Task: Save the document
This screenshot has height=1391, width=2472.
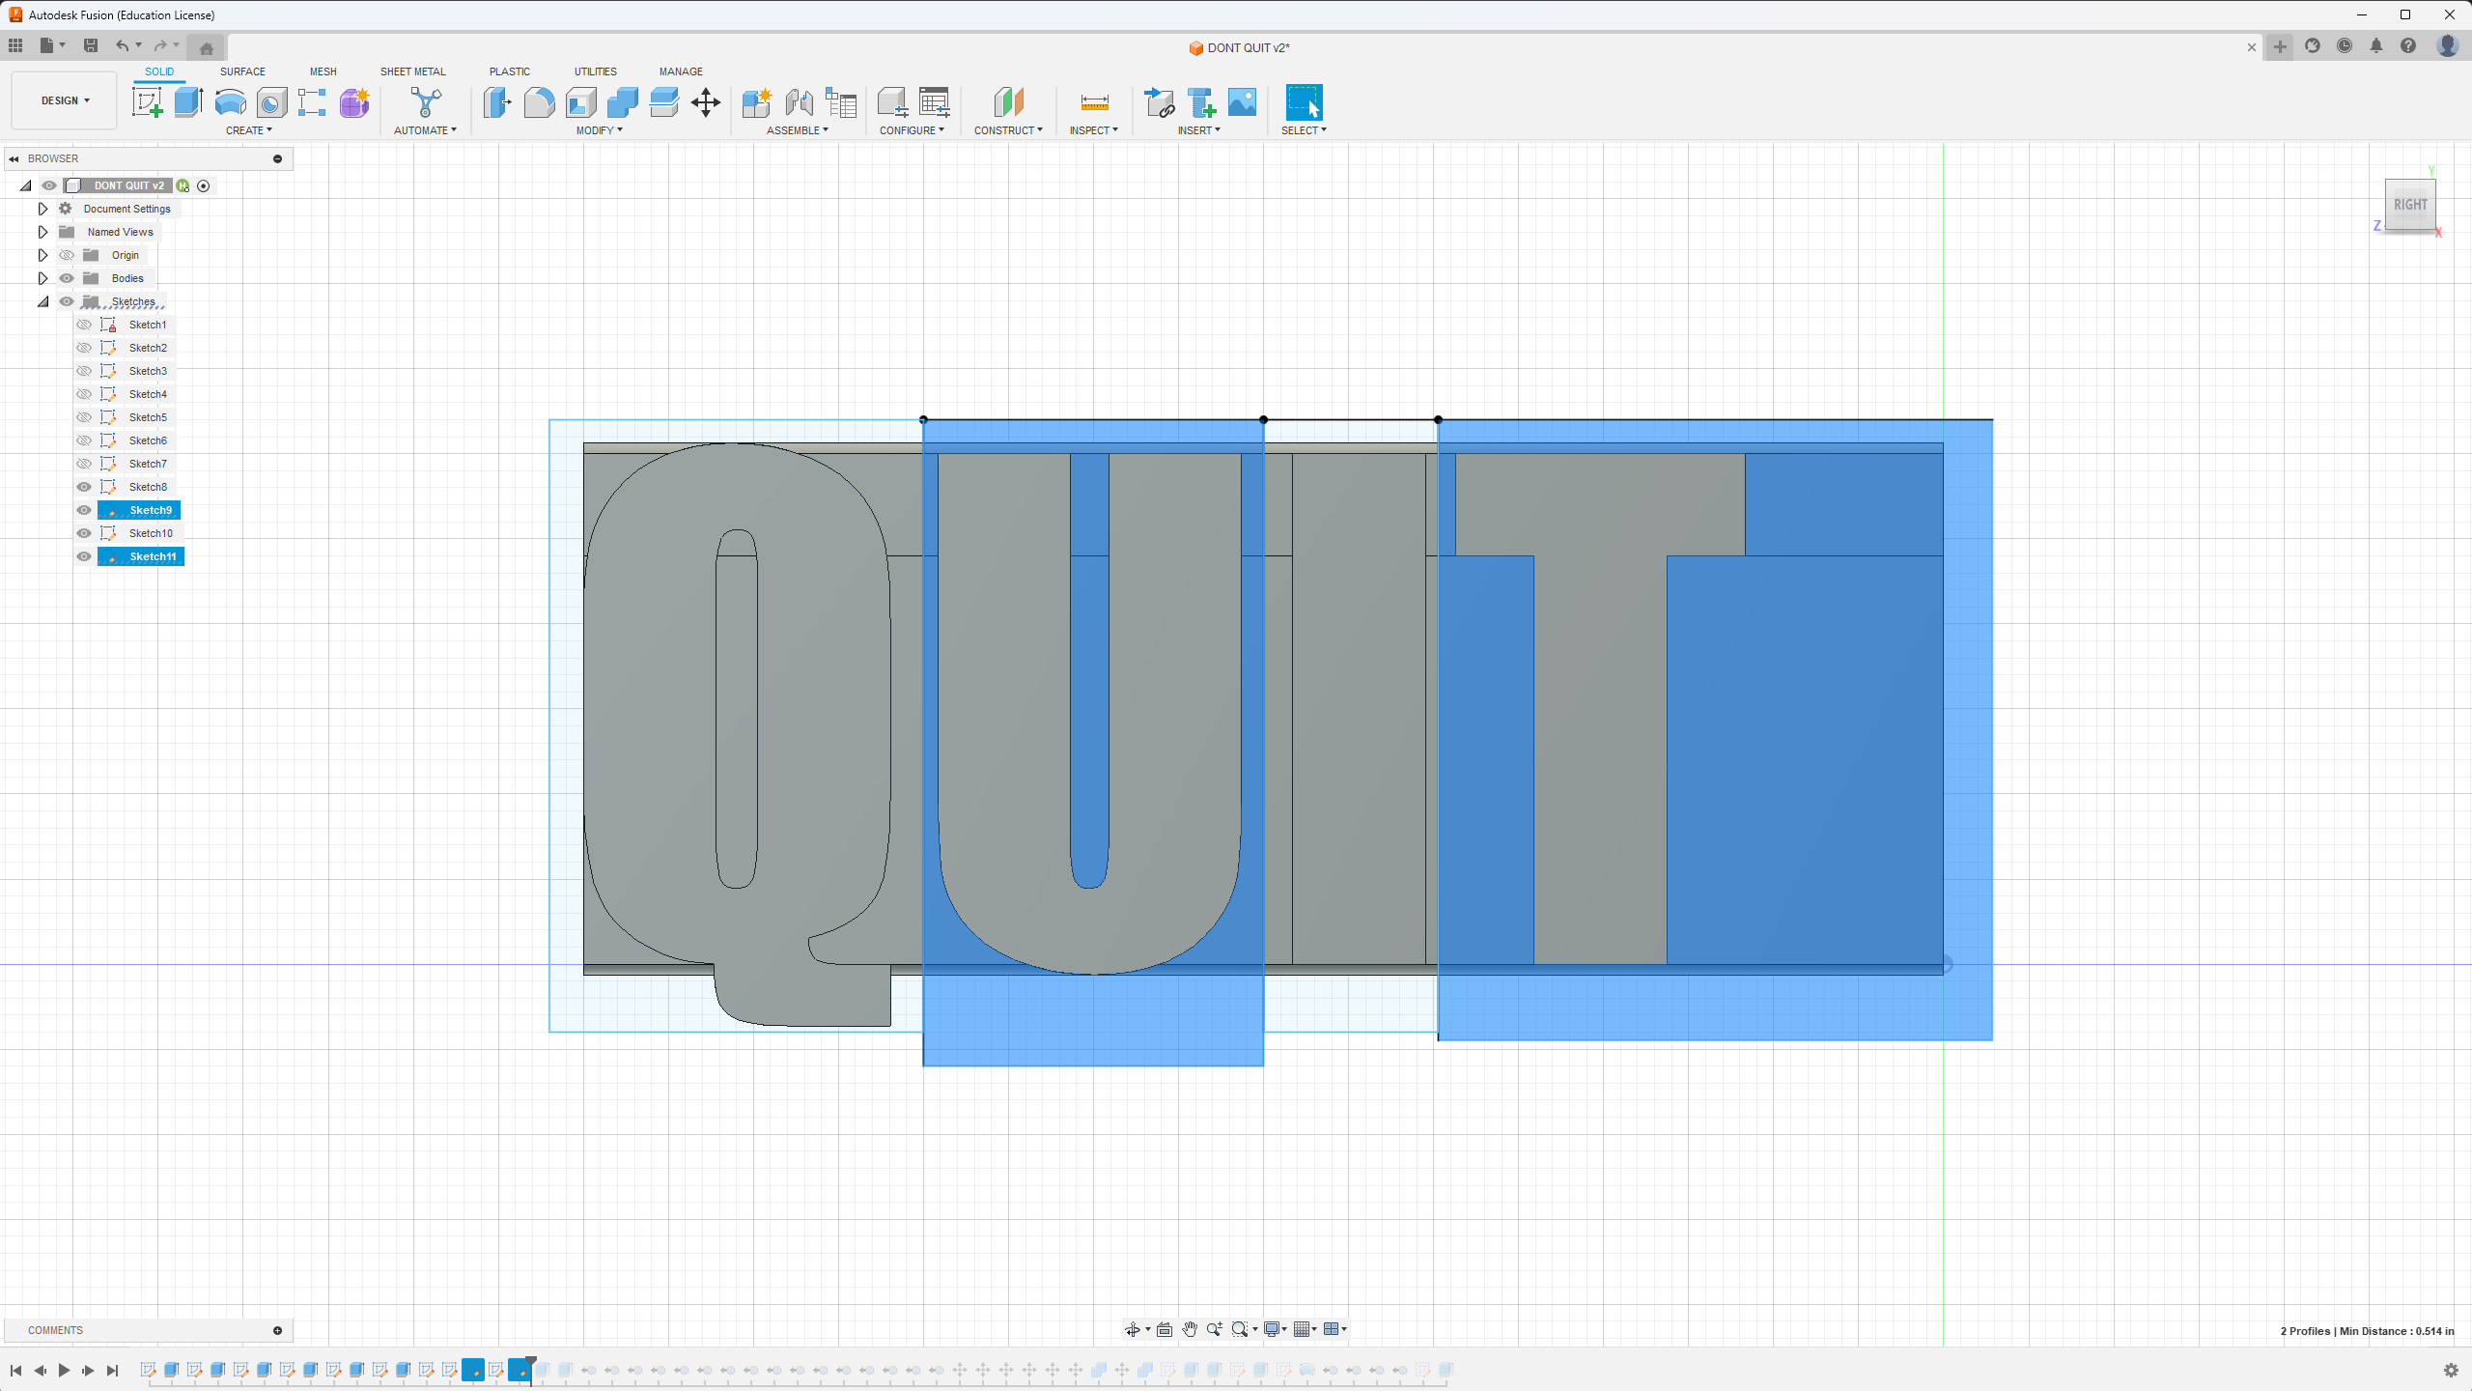Action: [x=91, y=45]
